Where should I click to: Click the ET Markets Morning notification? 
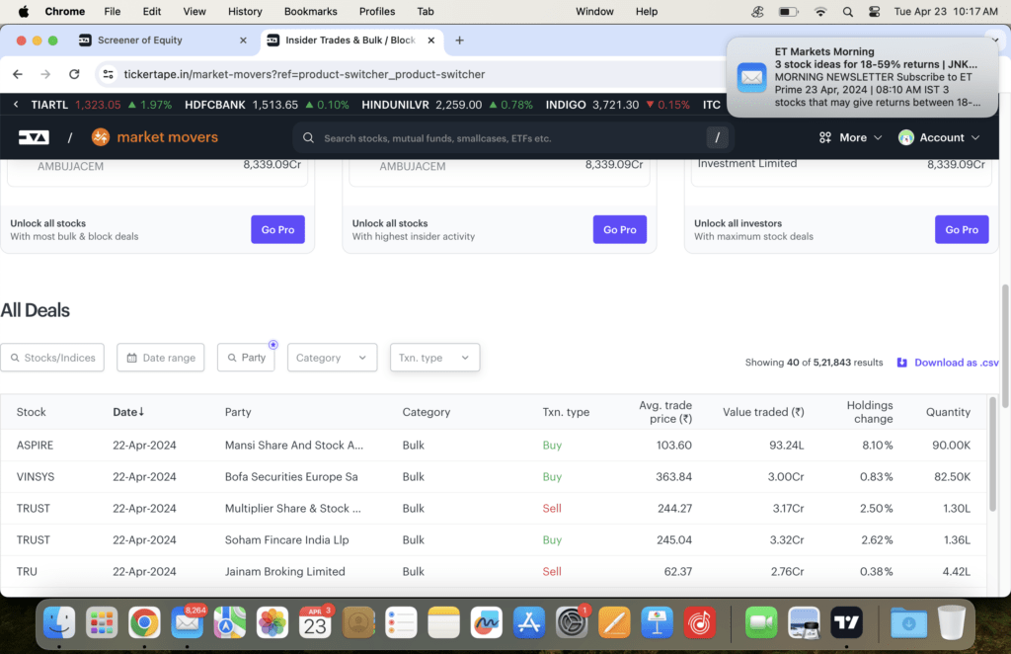pyautogui.click(x=862, y=77)
